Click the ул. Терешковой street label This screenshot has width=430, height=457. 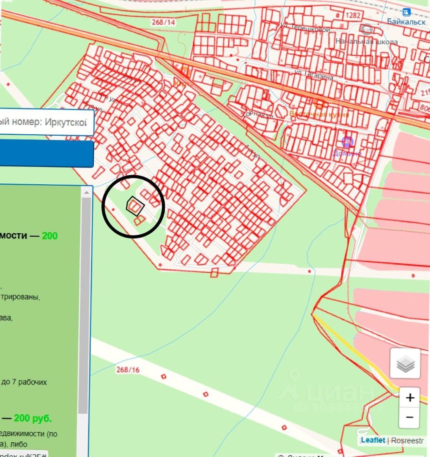pos(306,28)
